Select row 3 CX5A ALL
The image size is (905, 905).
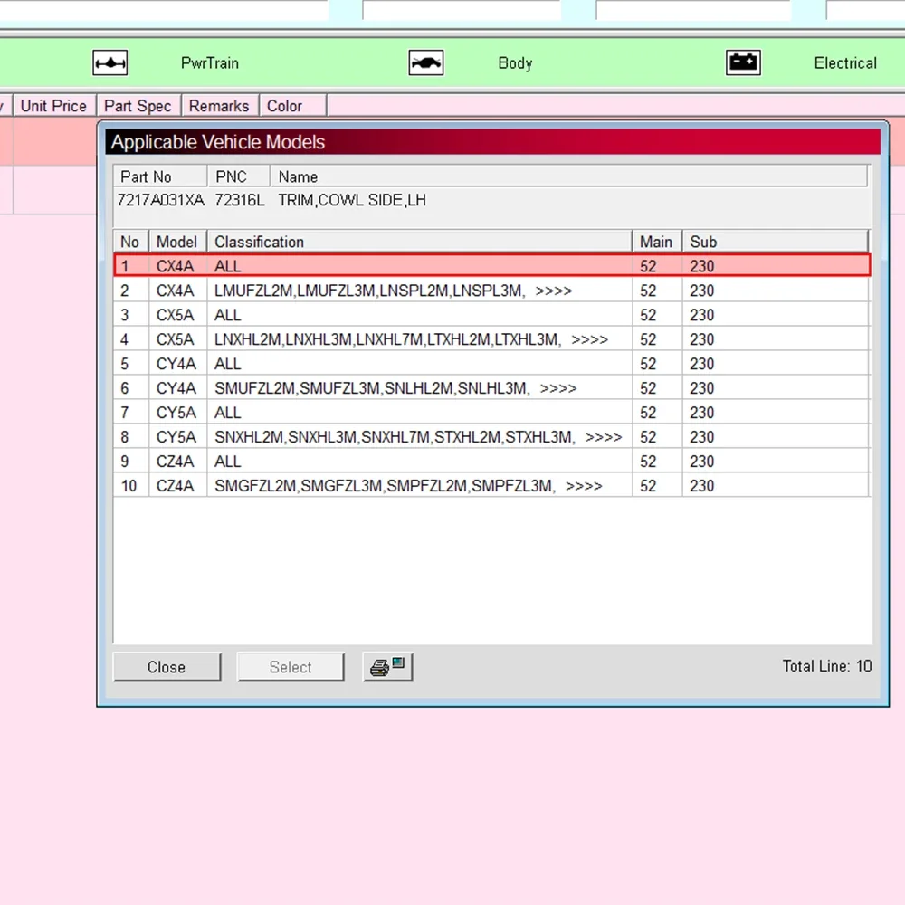click(x=491, y=315)
